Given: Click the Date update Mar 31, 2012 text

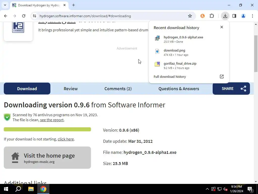Looking at the screenshot, I should pos(128,141).
